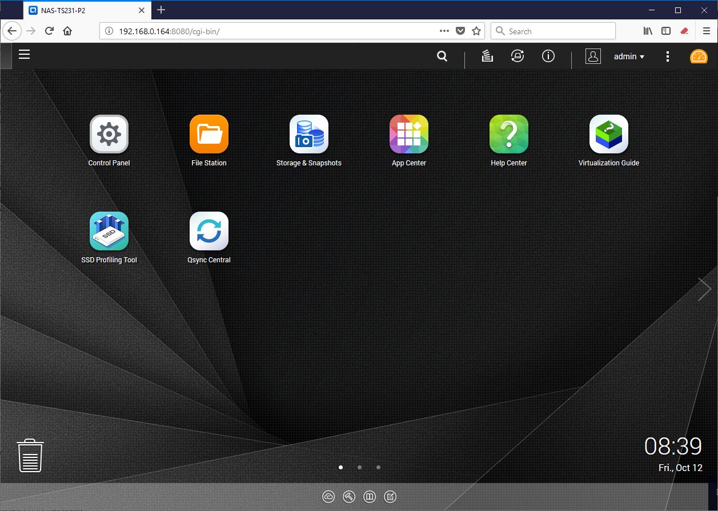Screen dimensions: 718x511
Task: Open the feedback bottom bar icon
Action: point(390,497)
